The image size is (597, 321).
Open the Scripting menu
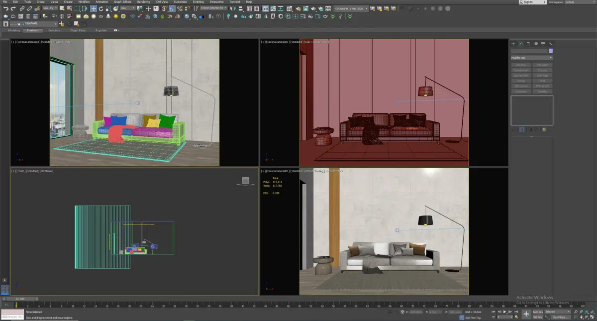pyautogui.click(x=199, y=2)
